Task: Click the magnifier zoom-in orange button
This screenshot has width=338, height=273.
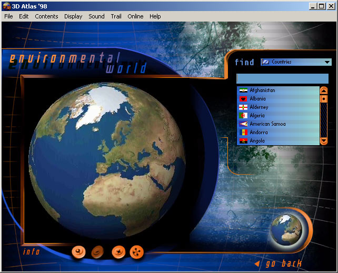Action: click(78, 251)
